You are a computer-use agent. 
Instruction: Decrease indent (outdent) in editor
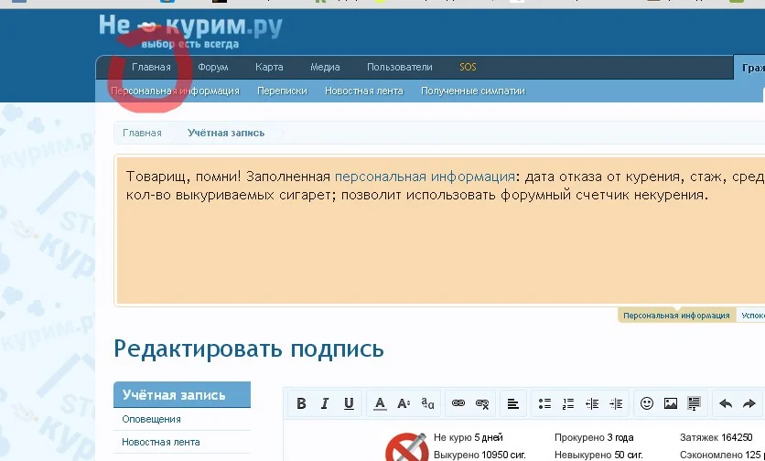click(x=592, y=403)
